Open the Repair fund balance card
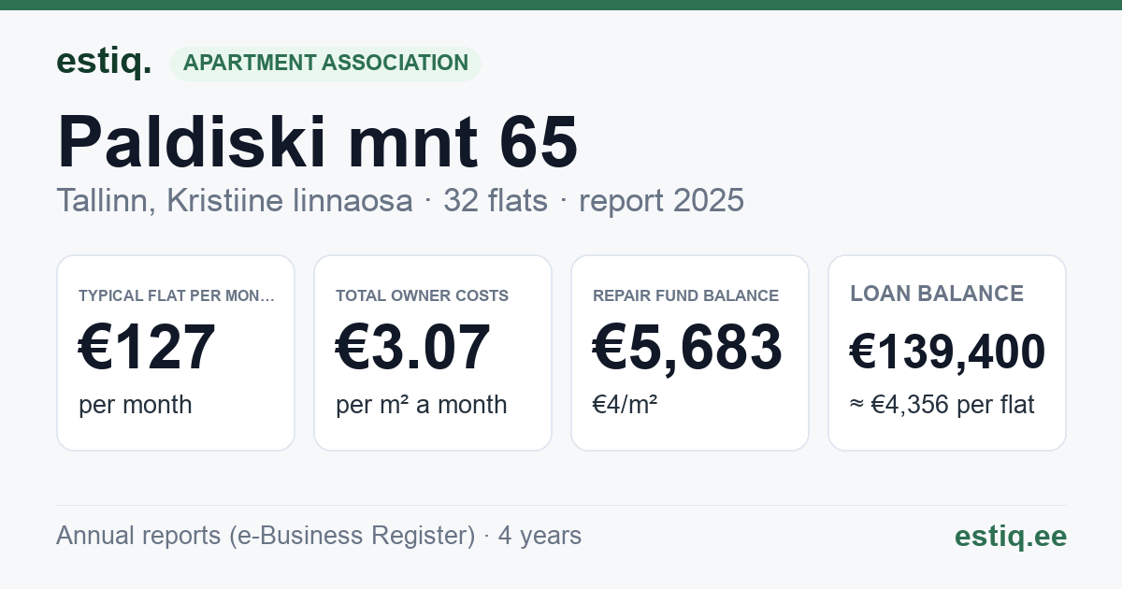This screenshot has width=1122, height=589. pyautogui.click(x=690, y=352)
